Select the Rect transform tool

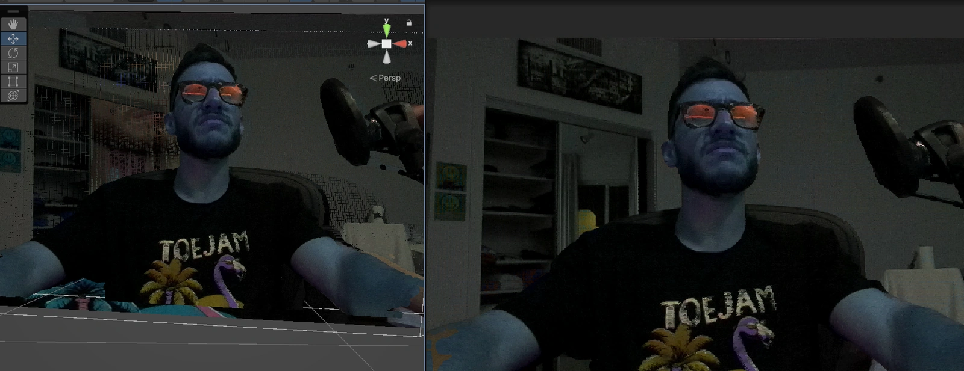pos(13,81)
